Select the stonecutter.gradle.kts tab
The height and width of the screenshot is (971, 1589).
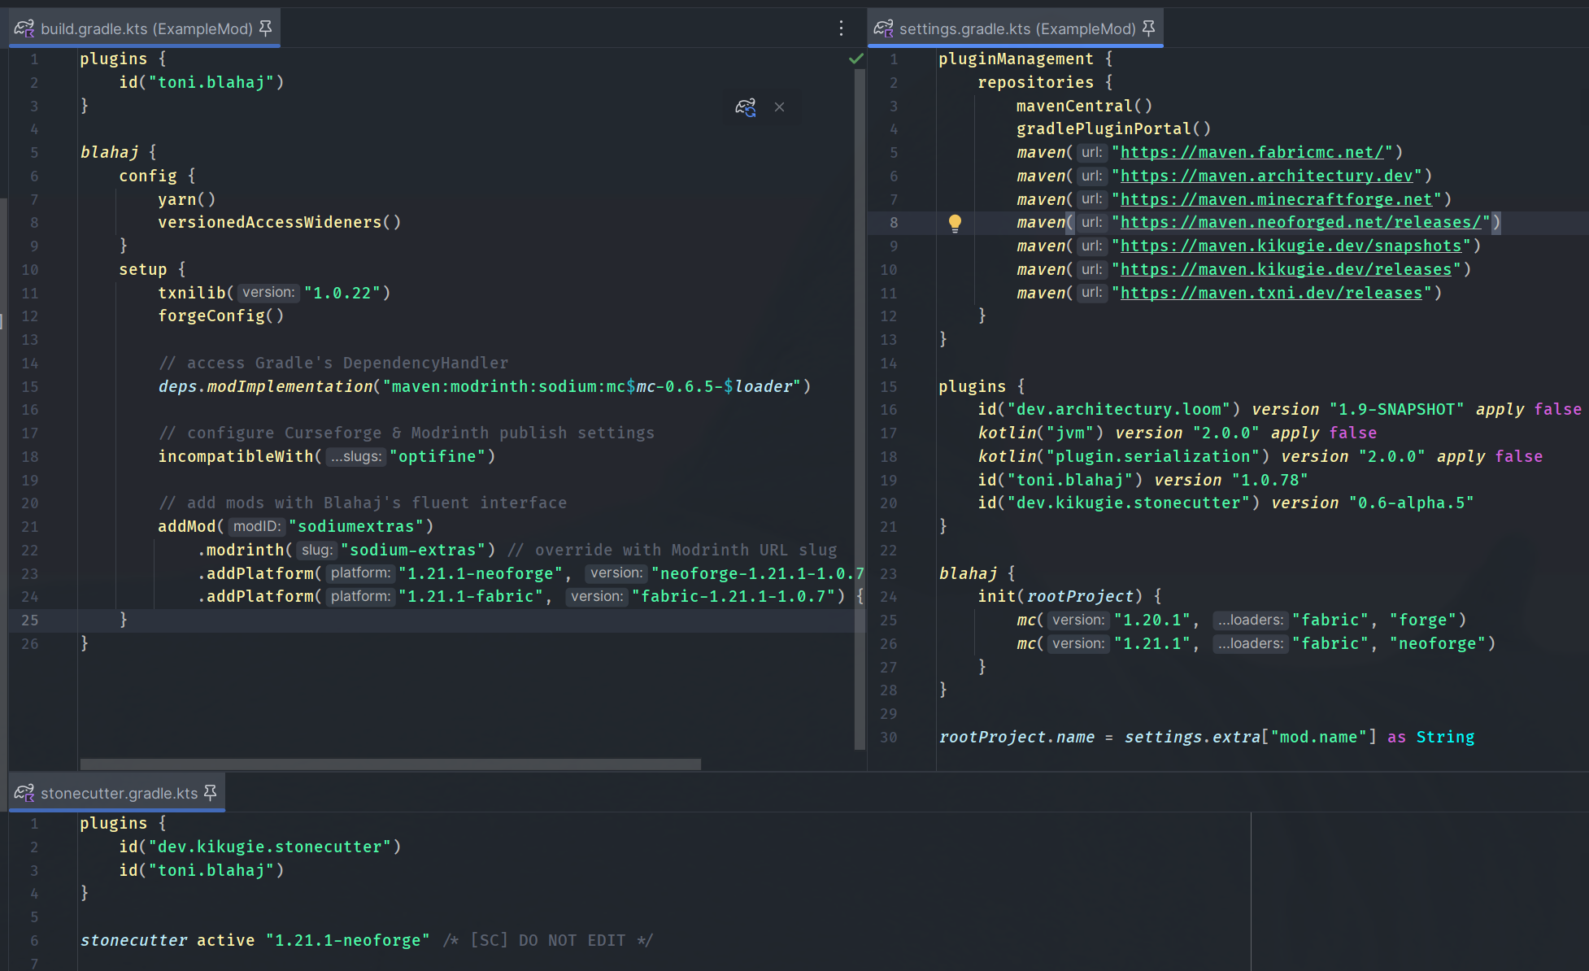117,793
